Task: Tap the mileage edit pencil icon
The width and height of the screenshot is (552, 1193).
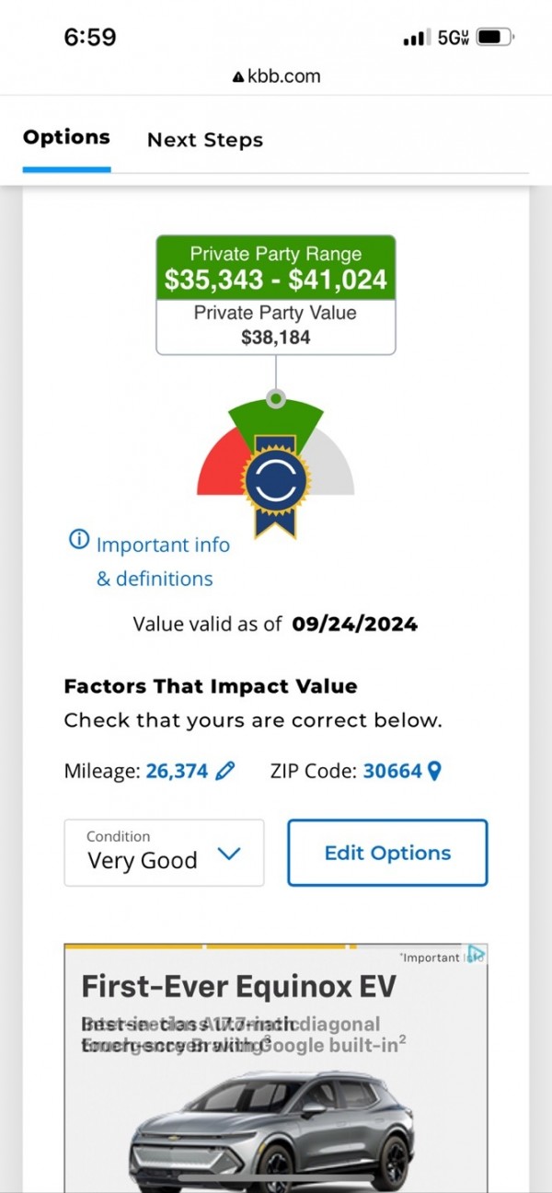Action: [x=224, y=771]
